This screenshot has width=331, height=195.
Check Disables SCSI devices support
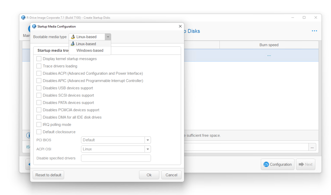click(39, 95)
